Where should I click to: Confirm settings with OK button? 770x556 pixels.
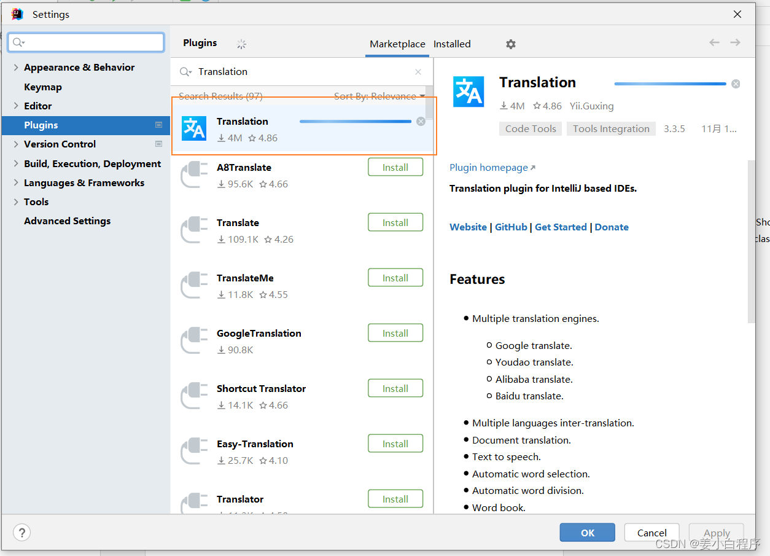click(587, 533)
